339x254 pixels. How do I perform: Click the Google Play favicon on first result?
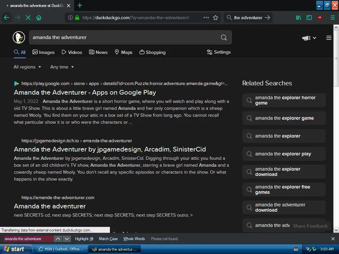(x=17, y=83)
